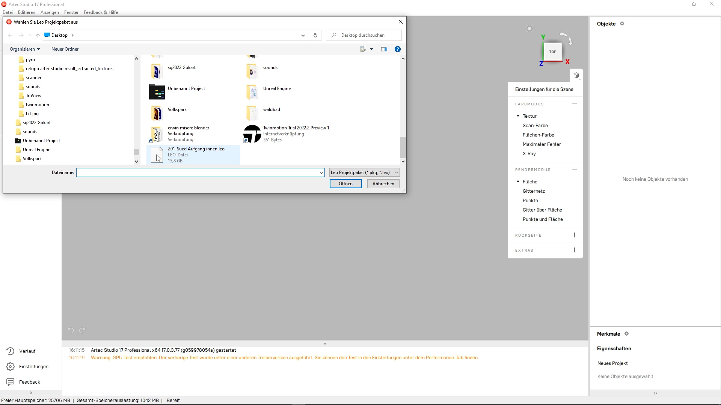Open the Feedback & Hilfe menu

pos(101,12)
